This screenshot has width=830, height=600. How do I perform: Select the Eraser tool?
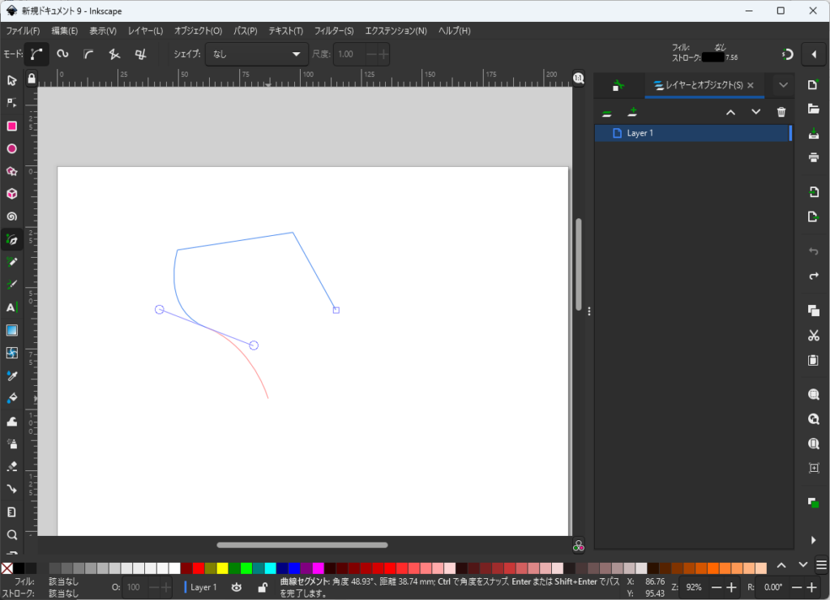coord(11,466)
